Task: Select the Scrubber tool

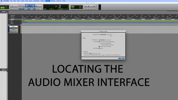Action: pyautogui.click(x=37, y=6)
